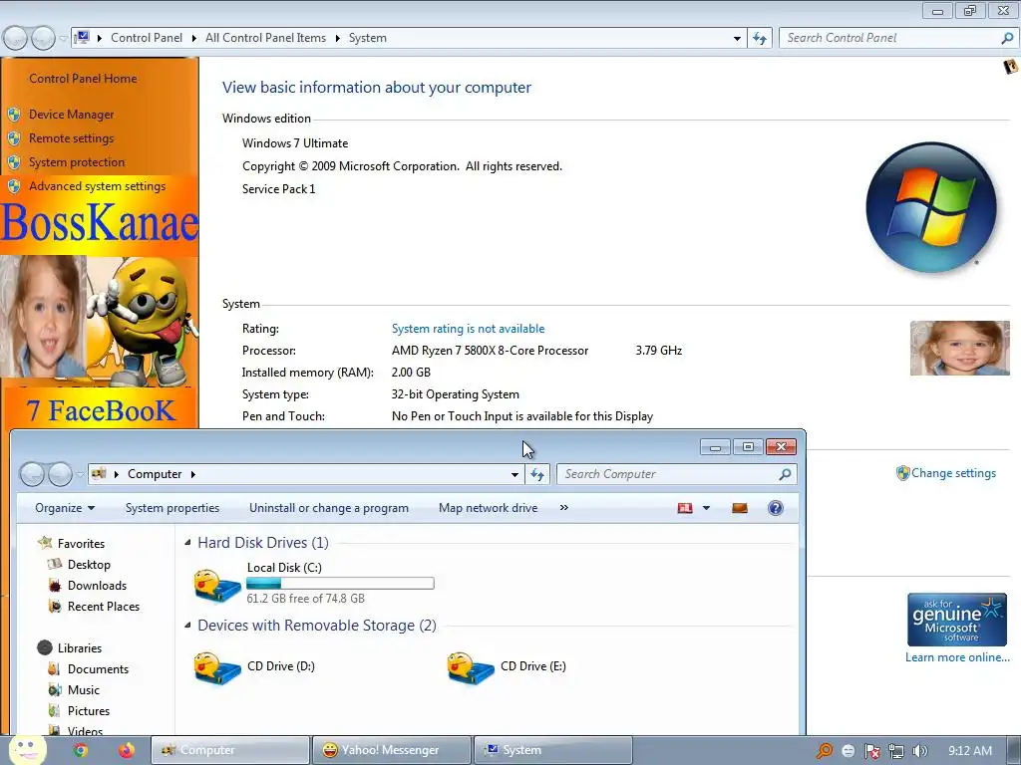This screenshot has width=1021, height=765.
Task: Show more toolbar commands chevron
Action: point(564,507)
